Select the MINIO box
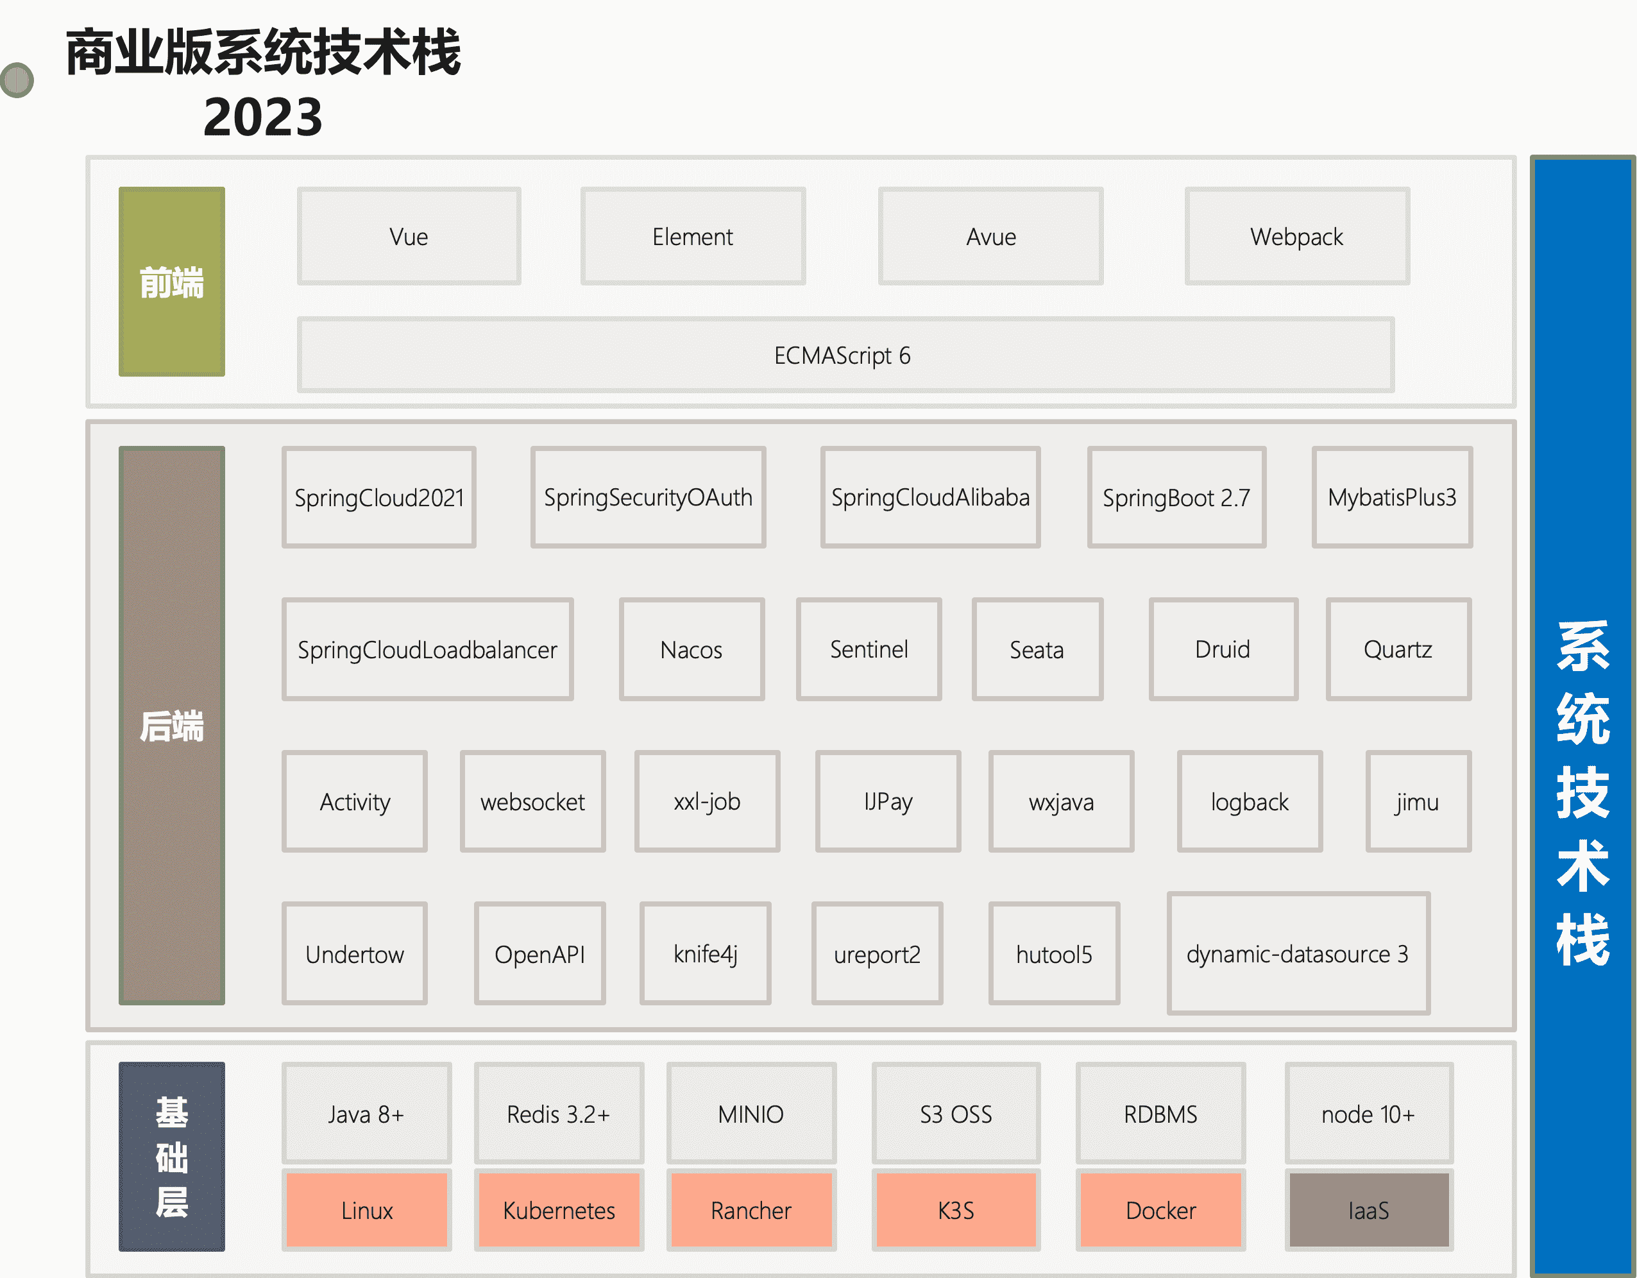Viewport: 1637px width, 1278px height. (x=751, y=1114)
